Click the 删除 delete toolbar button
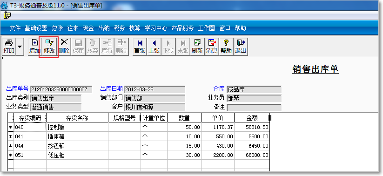The height and width of the screenshot is (176, 383). tap(64, 47)
